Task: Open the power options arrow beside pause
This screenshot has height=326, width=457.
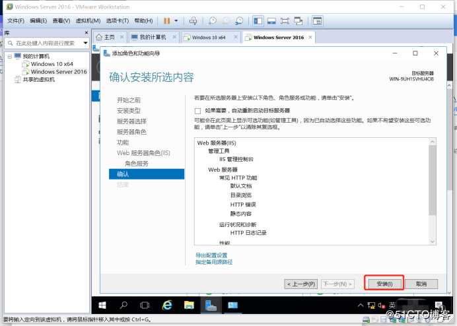Action: tap(176, 21)
